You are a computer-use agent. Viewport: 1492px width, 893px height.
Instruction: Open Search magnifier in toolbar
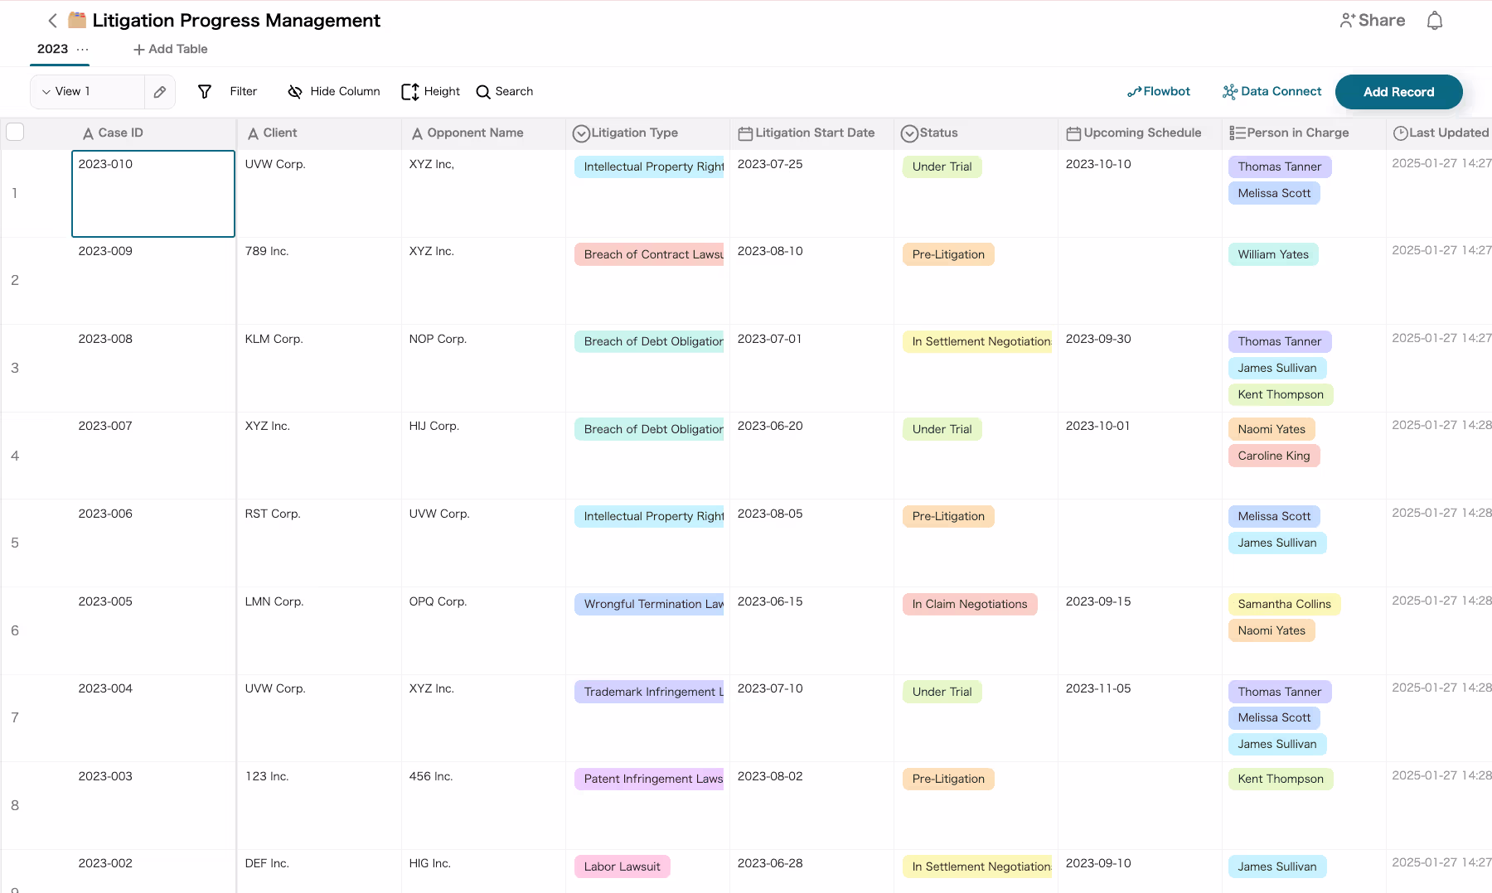pyautogui.click(x=483, y=92)
